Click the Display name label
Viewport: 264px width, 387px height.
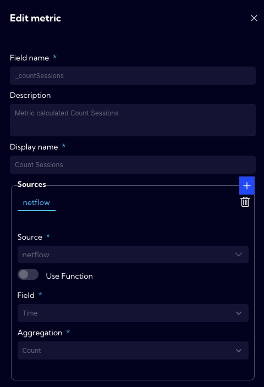pyautogui.click(x=34, y=147)
